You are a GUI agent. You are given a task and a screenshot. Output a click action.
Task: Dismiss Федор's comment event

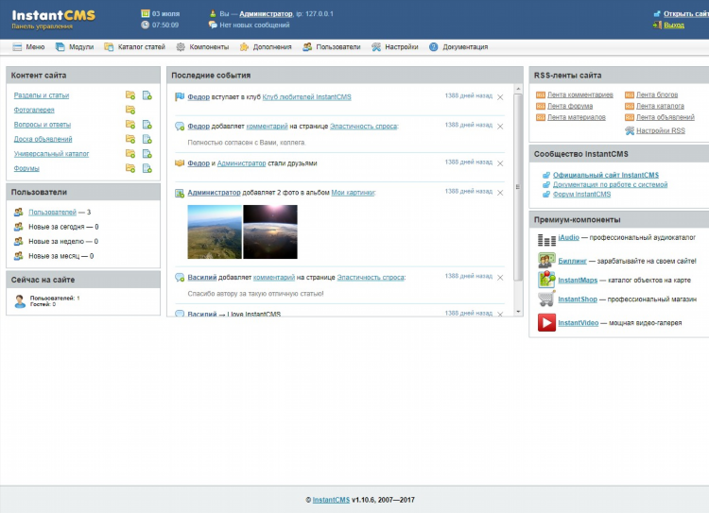pos(500,127)
